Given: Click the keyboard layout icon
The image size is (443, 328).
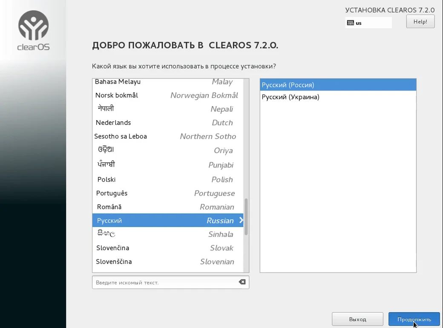Looking at the screenshot, I should pyautogui.click(x=350, y=23).
